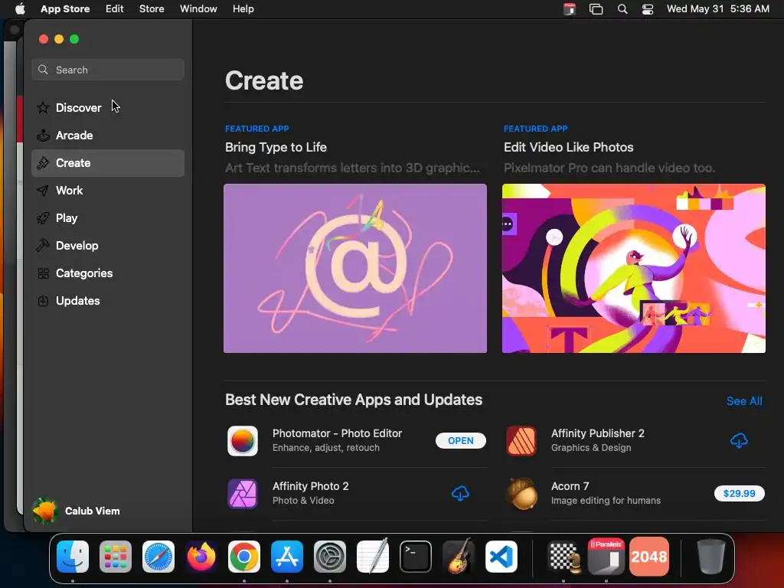Launch GarageBand from the Dock
The height and width of the screenshot is (588, 784).
pyautogui.click(x=459, y=556)
